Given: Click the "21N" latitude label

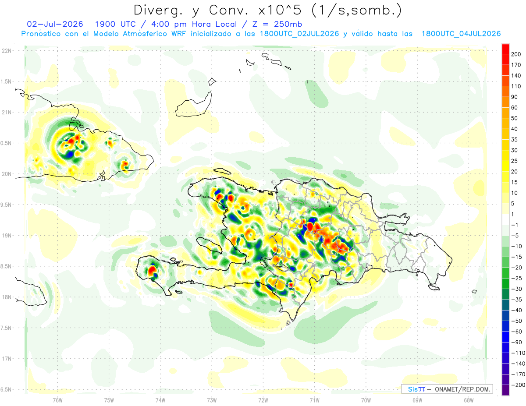Looking at the screenshot, I should click(x=7, y=112).
